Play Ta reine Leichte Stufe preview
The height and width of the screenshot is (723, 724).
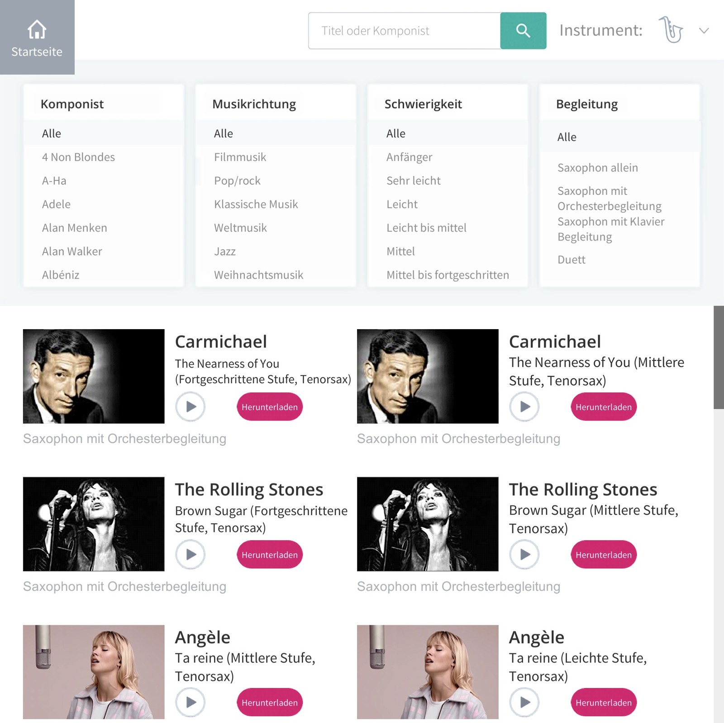[524, 702]
